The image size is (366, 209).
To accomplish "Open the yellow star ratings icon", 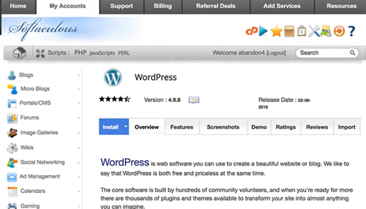I will (276, 31).
